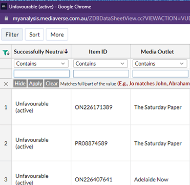Open Contains dropdown under Item ID
Image resolution: width=190 pixels, height=185 pixels.
click(x=100, y=64)
